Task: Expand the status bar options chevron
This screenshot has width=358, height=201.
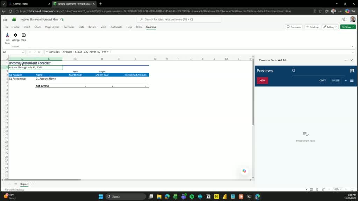Action: [x=306, y=189]
